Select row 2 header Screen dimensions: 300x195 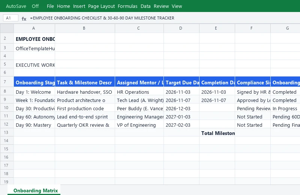coord(7,38)
